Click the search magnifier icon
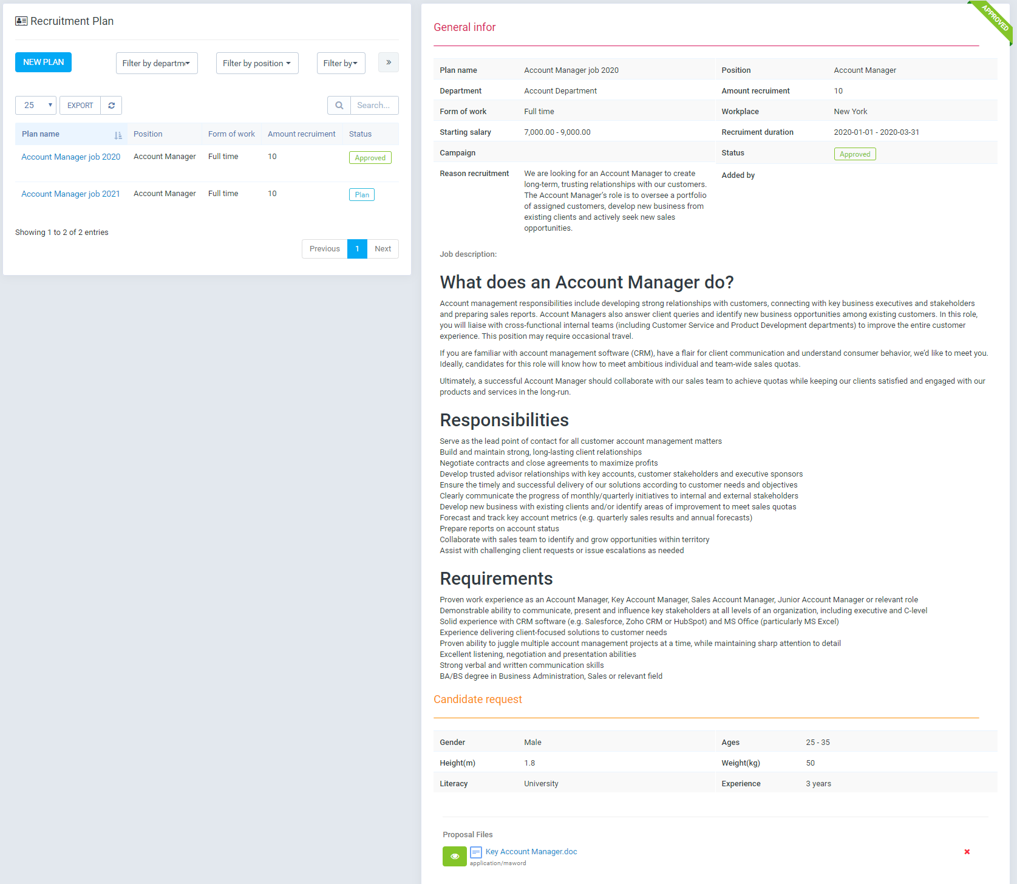1017x884 pixels. pyautogui.click(x=339, y=106)
